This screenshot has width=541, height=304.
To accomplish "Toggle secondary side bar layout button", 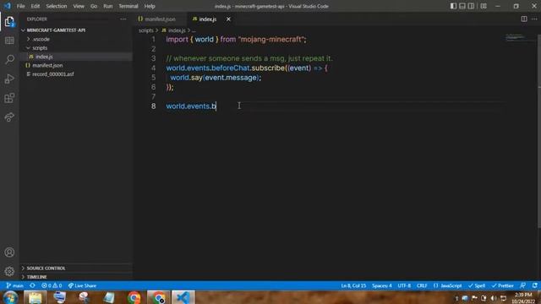I will point(471,6).
